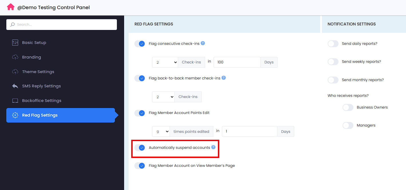The image size is (406, 190).
Task: Open help for back-to-back member check-ins
Action: (x=224, y=78)
